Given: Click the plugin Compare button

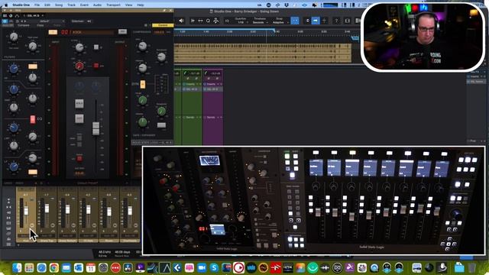Looking at the screenshot, I should click(x=23, y=25).
